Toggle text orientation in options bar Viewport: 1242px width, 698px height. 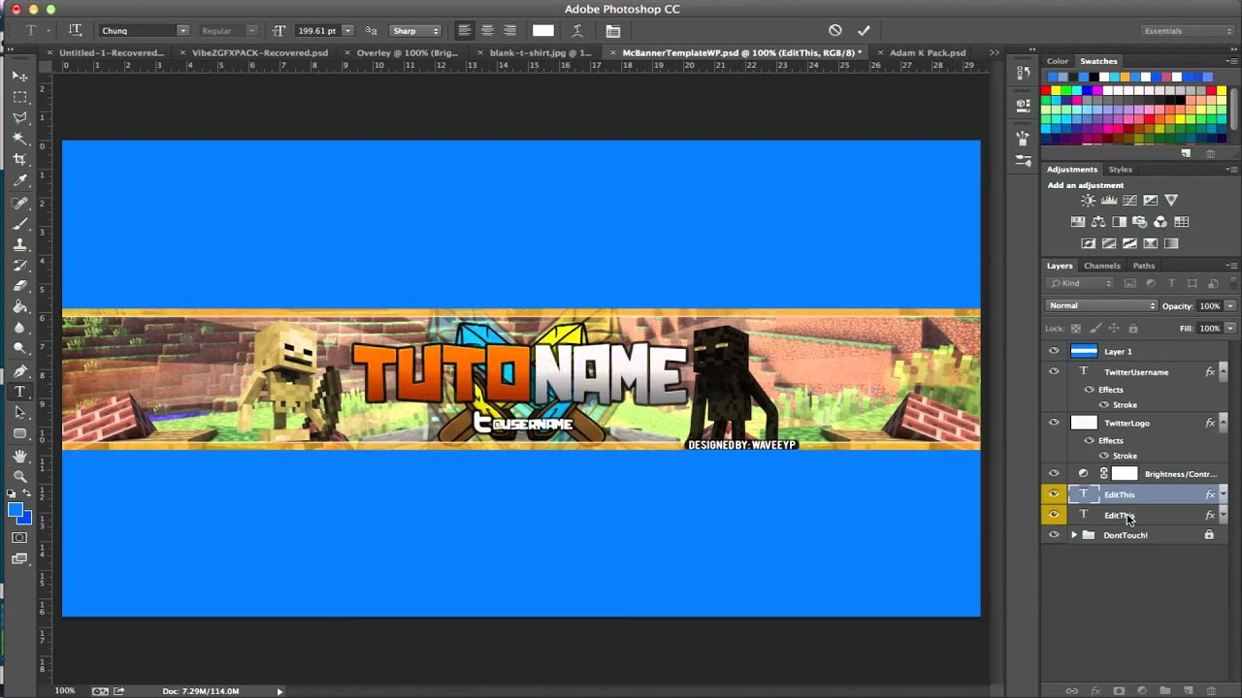tap(75, 30)
